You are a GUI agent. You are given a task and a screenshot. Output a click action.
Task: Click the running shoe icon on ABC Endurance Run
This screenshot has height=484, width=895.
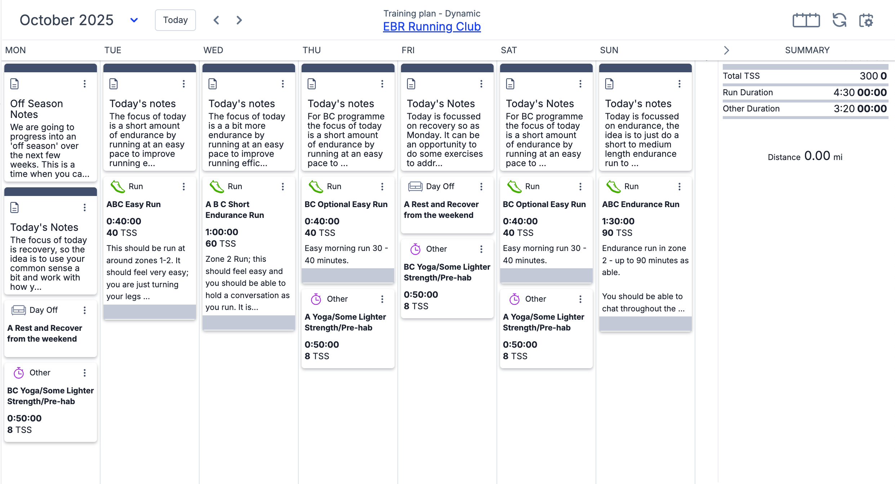[x=613, y=187]
